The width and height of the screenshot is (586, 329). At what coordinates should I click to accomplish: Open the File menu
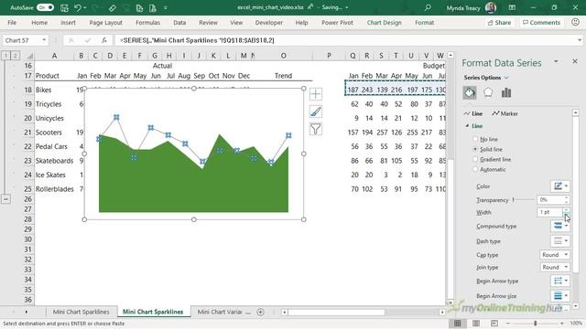12,22
